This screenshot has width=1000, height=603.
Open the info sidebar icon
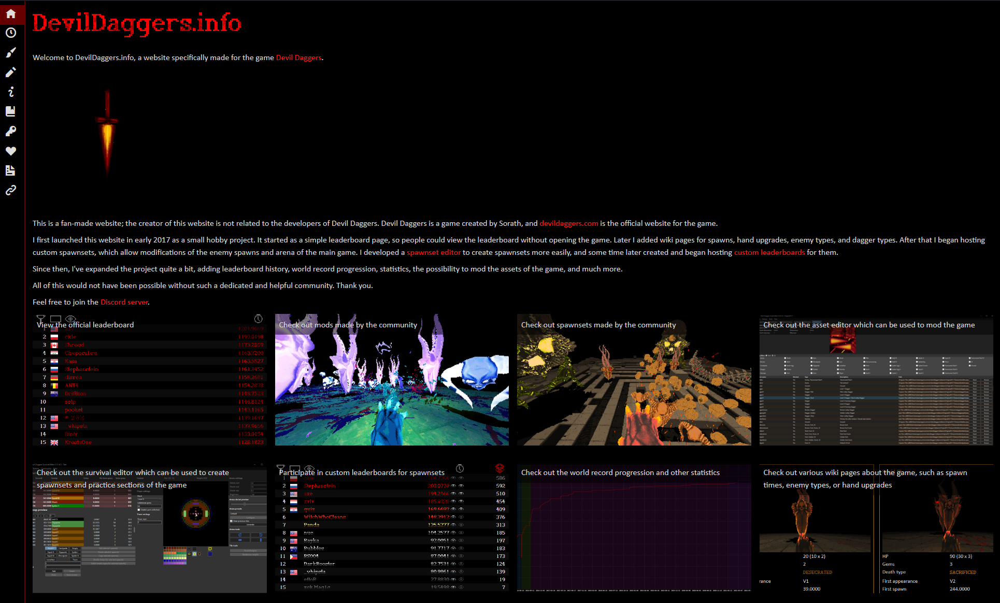point(11,92)
